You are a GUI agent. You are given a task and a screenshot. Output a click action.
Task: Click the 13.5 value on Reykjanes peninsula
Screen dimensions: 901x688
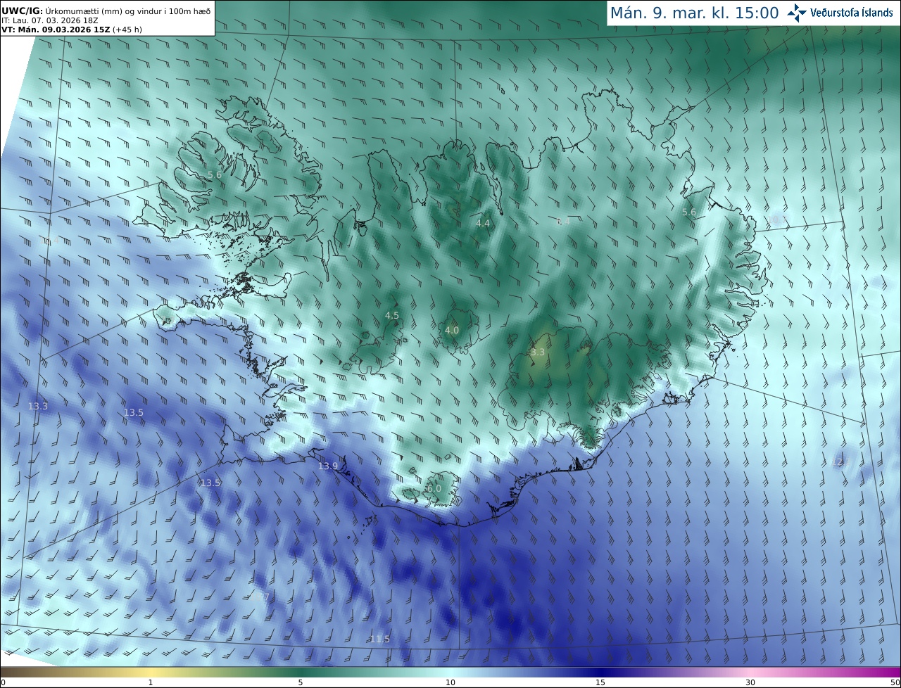210,483
